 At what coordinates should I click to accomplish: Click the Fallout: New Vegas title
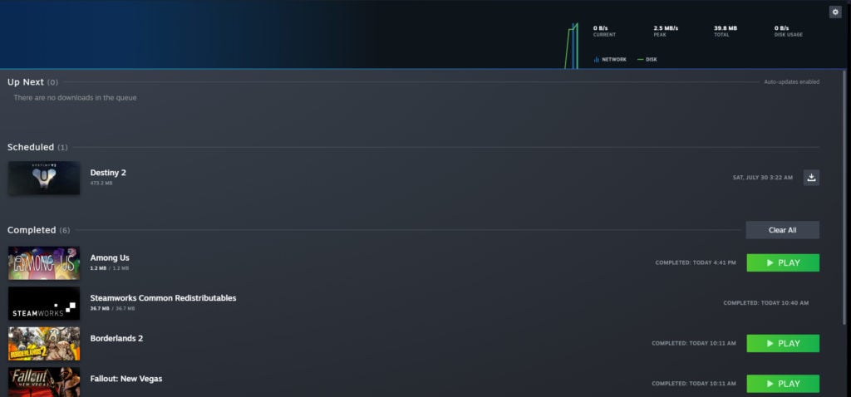pyautogui.click(x=126, y=379)
